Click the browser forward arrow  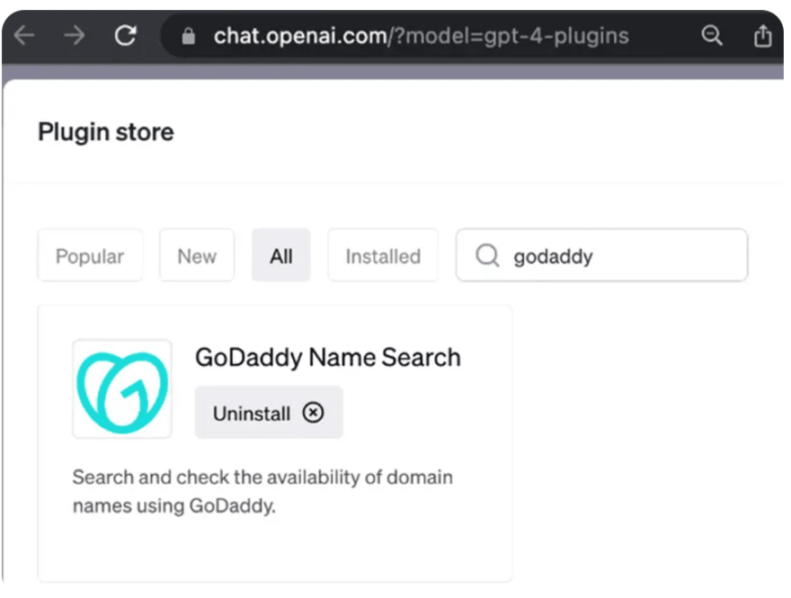[75, 36]
